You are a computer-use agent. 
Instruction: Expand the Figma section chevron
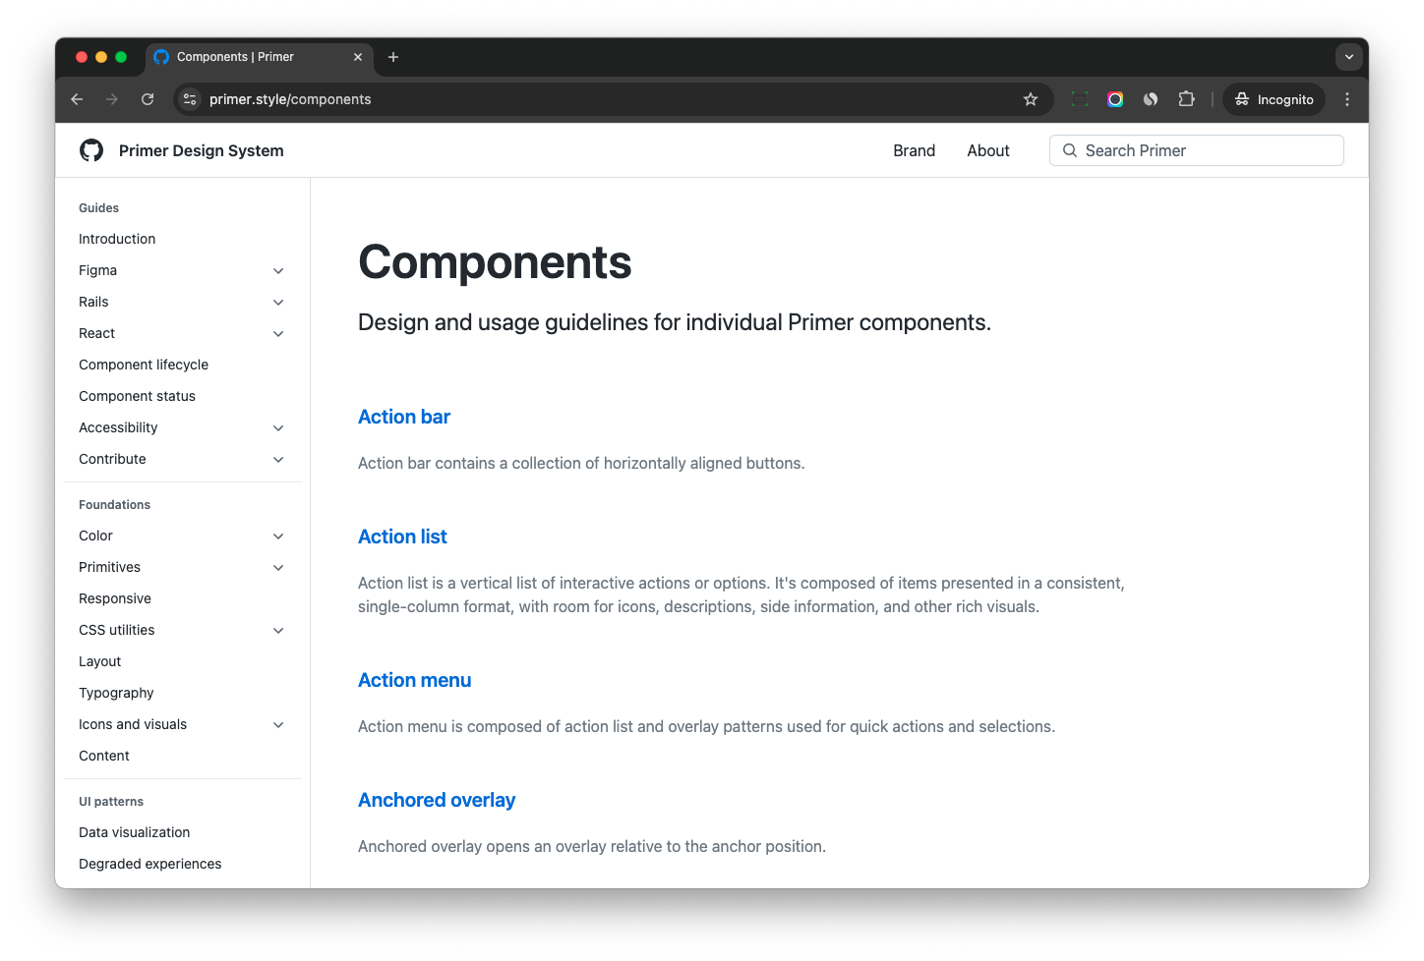[x=278, y=271]
